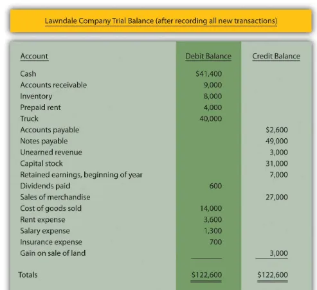The height and width of the screenshot is (290, 317).
Task: Select the Dividends paid 600 debit
Action: tap(215, 186)
